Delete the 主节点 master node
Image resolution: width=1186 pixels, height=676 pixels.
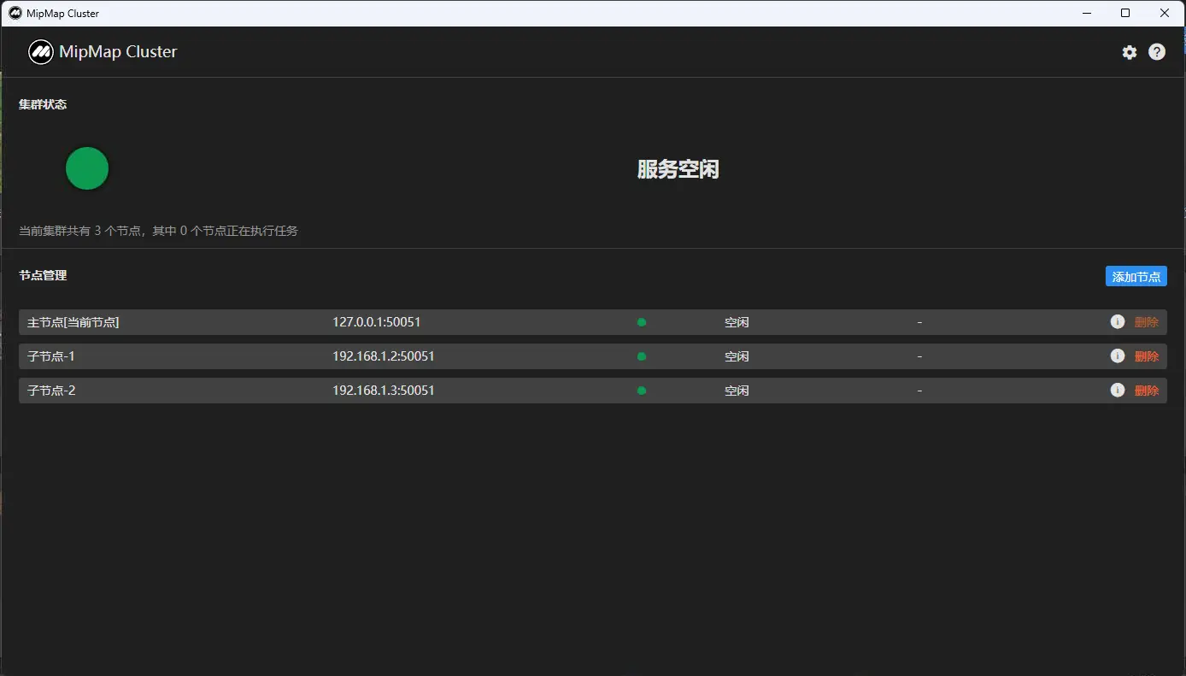tap(1146, 322)
